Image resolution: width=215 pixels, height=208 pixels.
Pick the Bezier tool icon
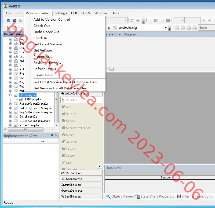tap(64, 114)
